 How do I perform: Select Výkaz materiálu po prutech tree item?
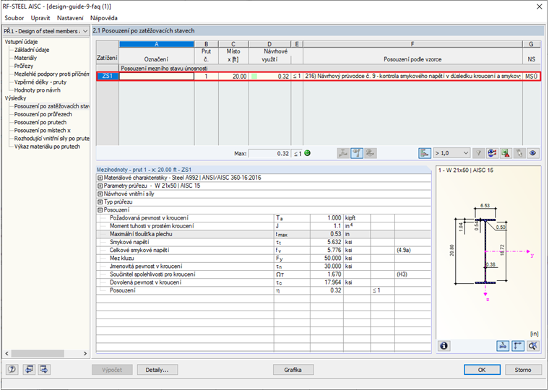pyautogui.click(x=47, y=147)
